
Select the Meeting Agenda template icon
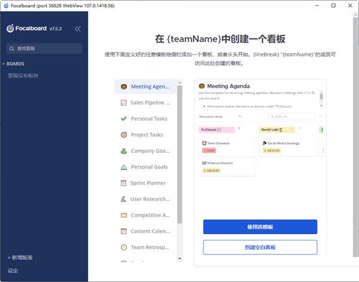(x=123, y=87)
